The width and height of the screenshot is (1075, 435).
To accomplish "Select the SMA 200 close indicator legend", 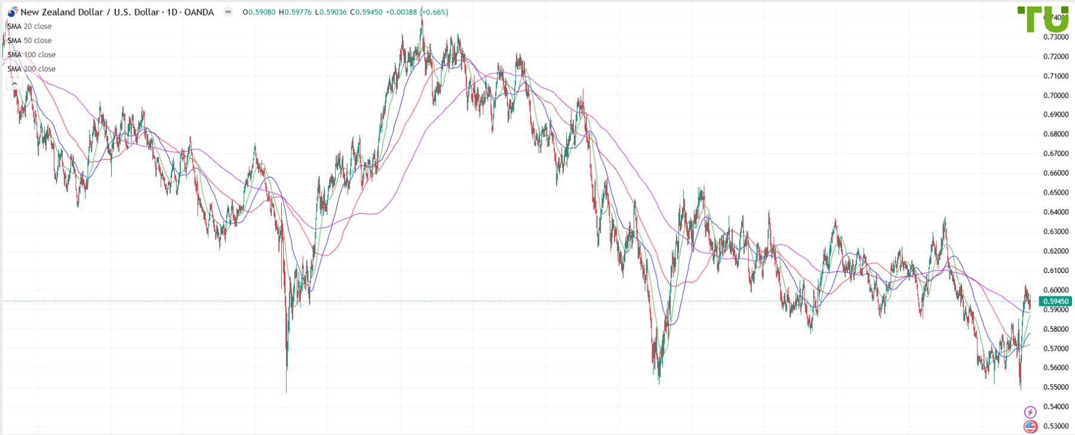I will (31, 69).
